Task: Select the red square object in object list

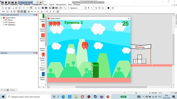Action: pyautogui.click(x=43, y=35)
